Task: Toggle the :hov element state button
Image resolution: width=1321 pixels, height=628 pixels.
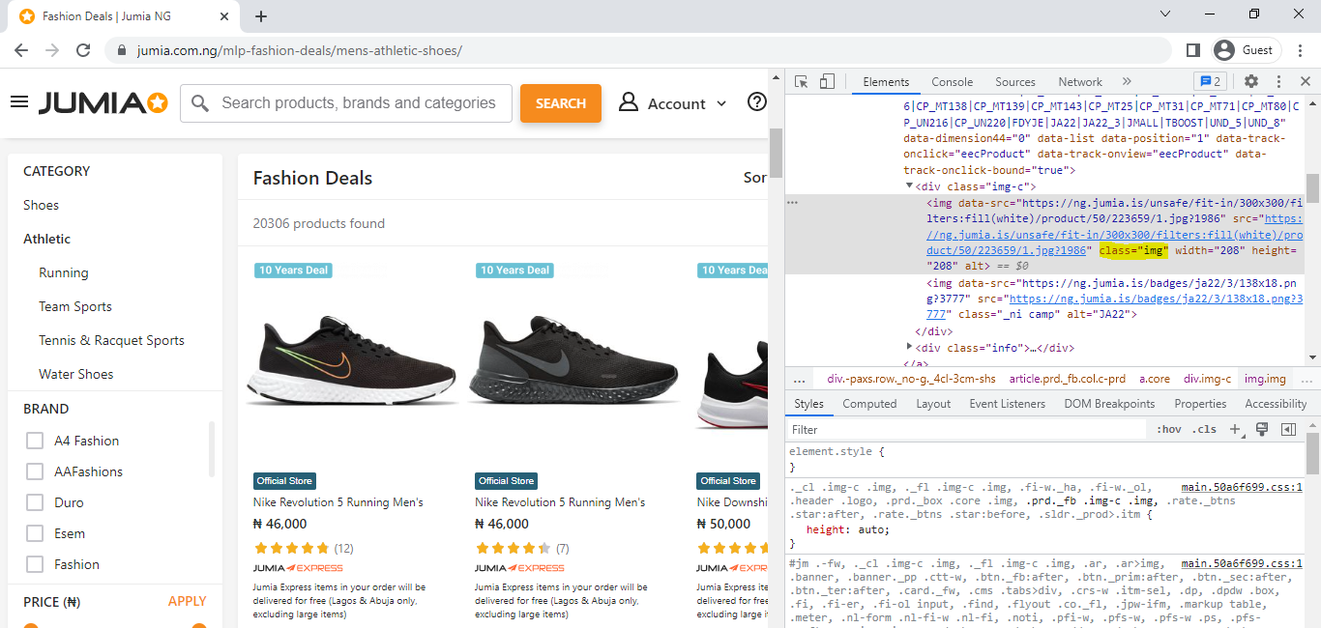Action: click(1169, 430)
